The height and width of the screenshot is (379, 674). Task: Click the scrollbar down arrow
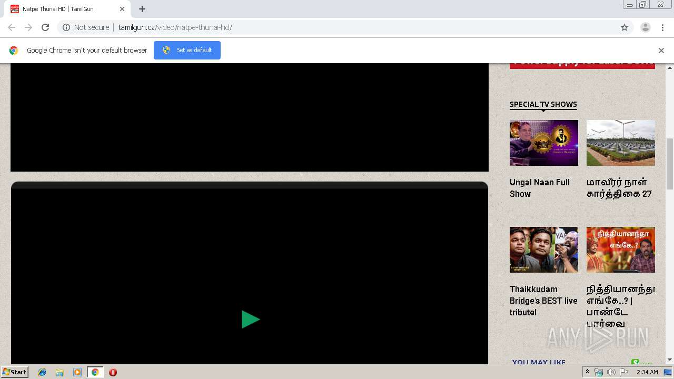pyautogui.click(x=670, y=360)
